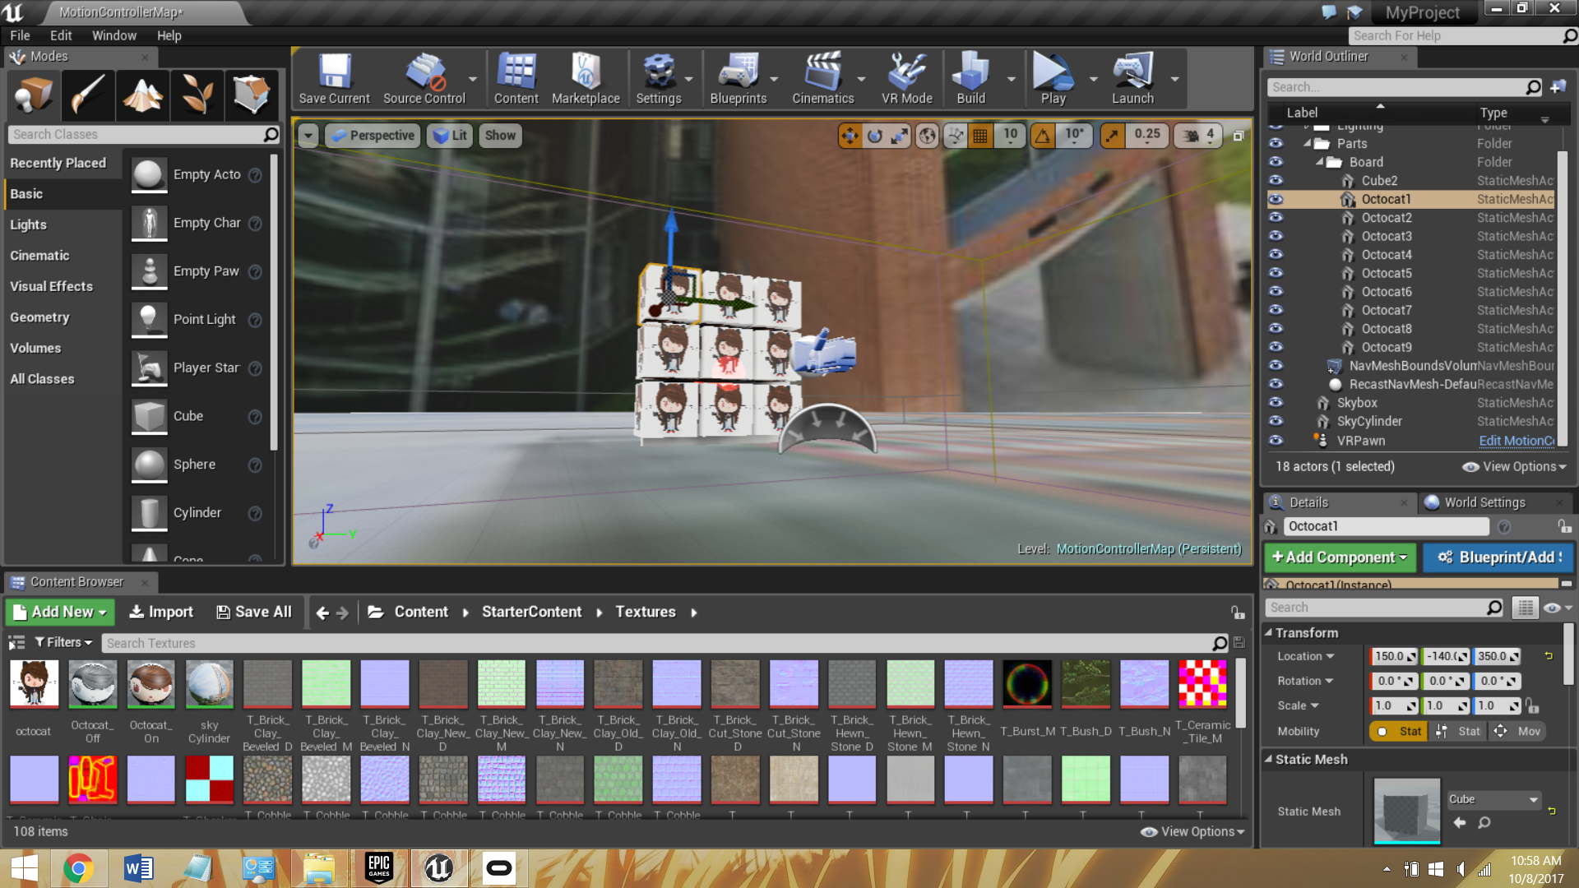
Task: Open the Static Mesh Cube dropdown
Action: pyautogui.click(x=1493, y=799)
